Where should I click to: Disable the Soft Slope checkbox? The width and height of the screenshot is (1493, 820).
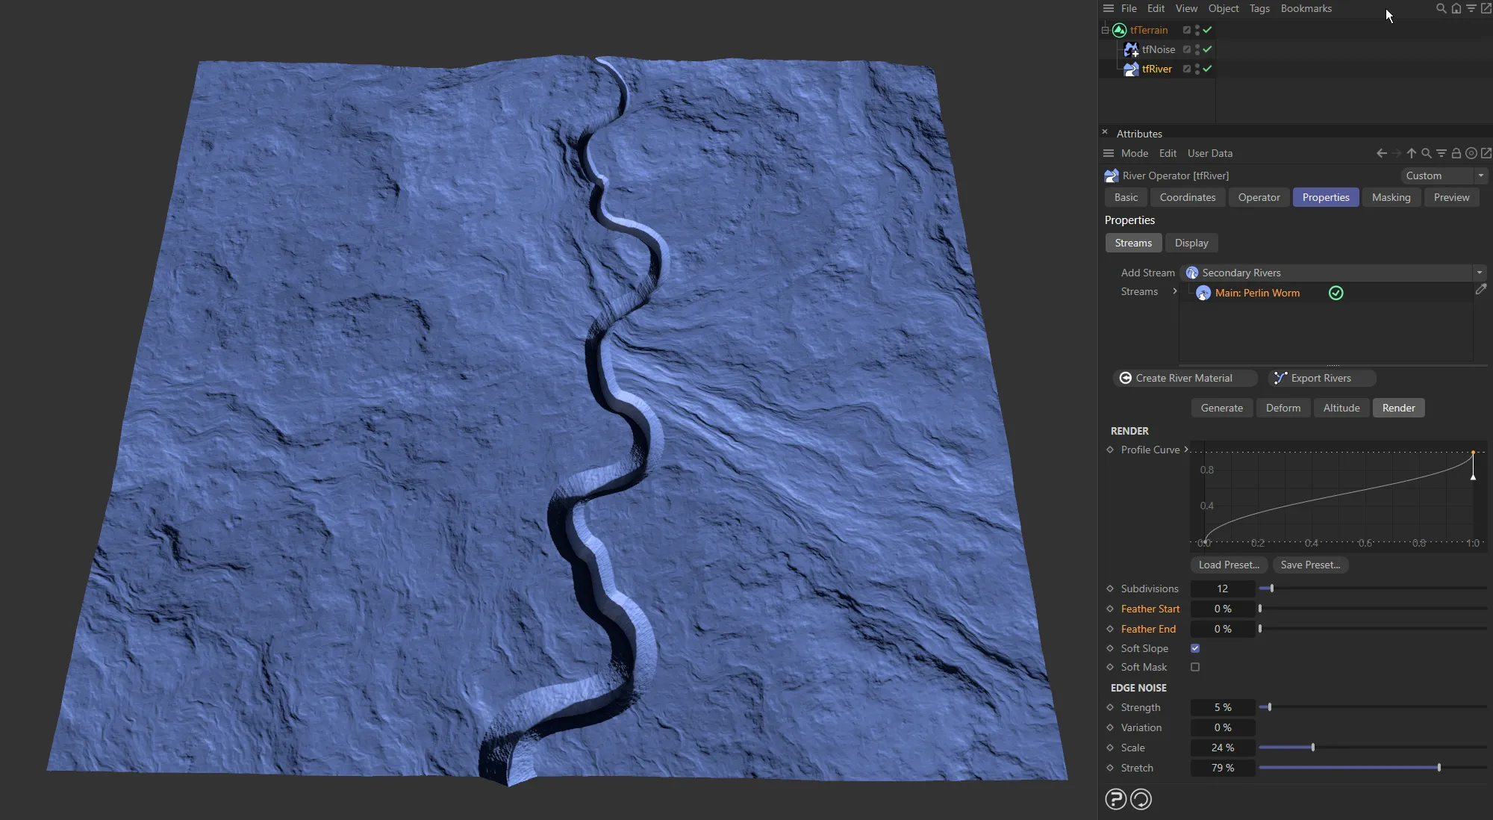[x=1194, y=648]
